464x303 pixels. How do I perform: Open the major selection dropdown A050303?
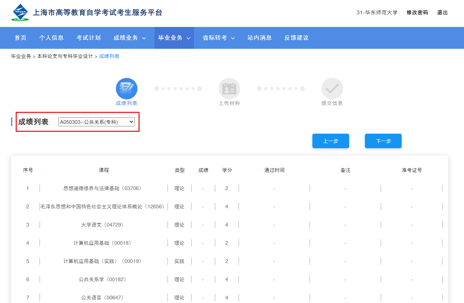point(96,122)
